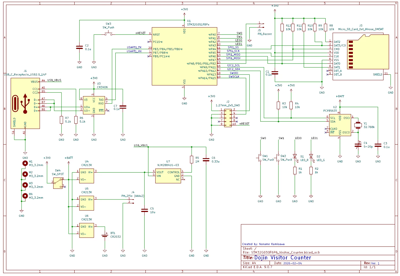Select the R5 1M resistor symbol
The width and height of the screenshot is (400, 276).
click(191, 160)
